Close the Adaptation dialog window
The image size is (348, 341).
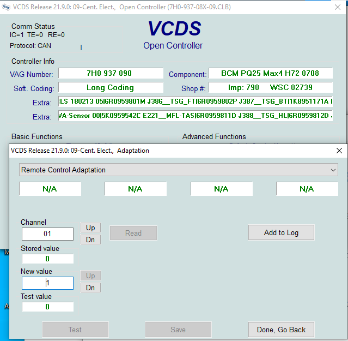[339, 151]
